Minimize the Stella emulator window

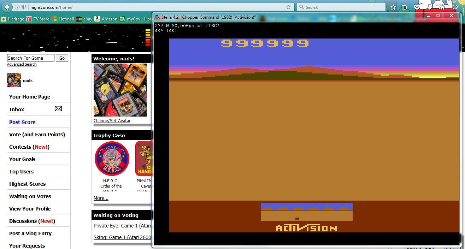tap(429, 16)
